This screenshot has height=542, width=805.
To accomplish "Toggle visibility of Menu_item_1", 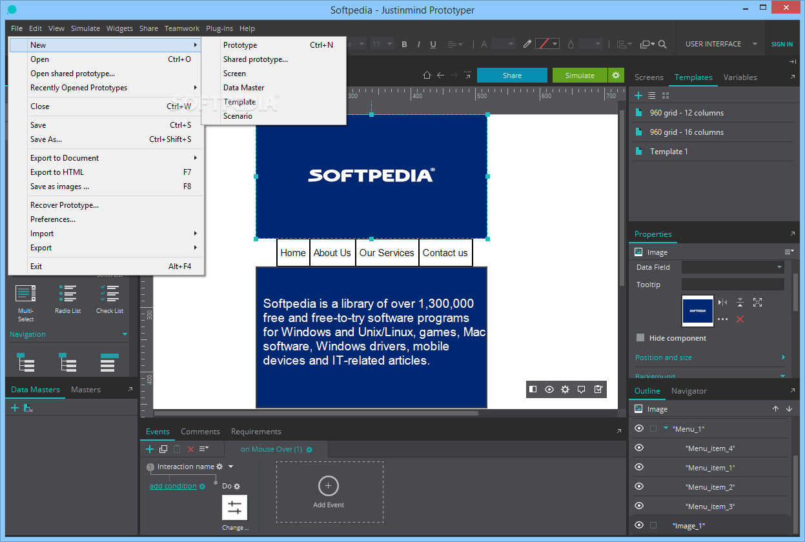I will coord(639,467).
